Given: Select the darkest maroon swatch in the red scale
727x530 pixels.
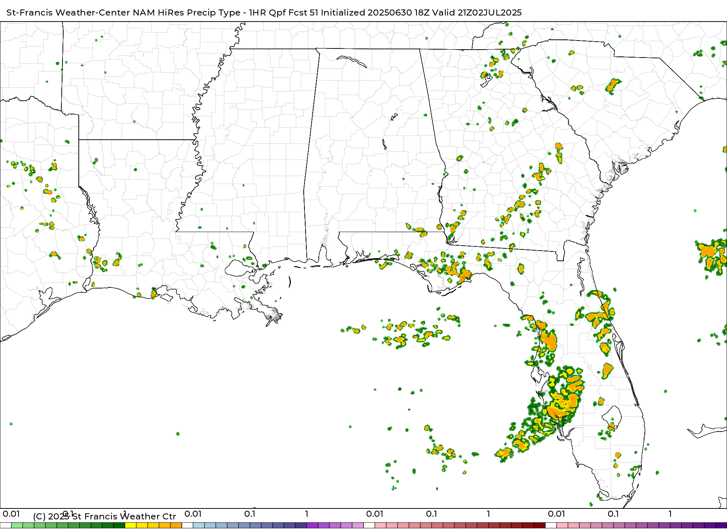Looking at the screenshot, I should click(540, 525).
